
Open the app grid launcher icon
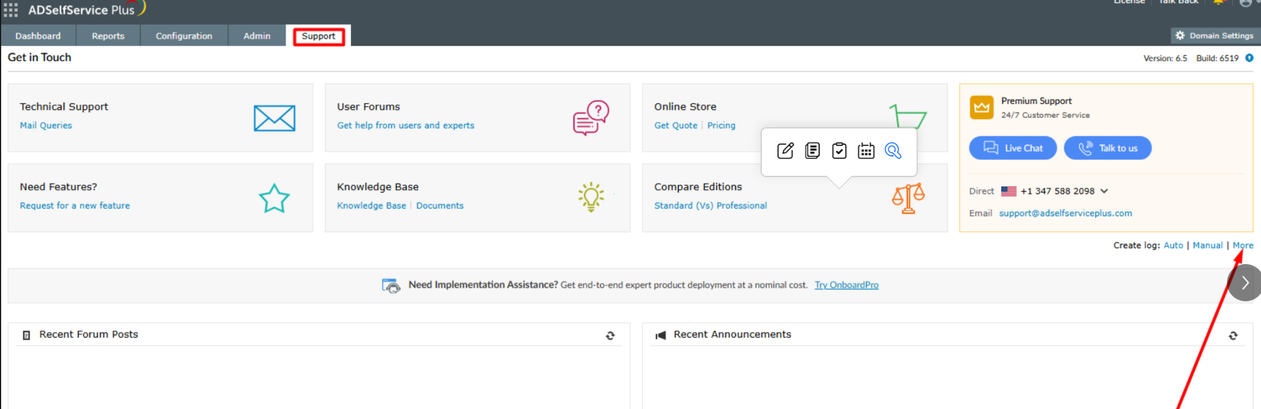(x=11, y=10)
